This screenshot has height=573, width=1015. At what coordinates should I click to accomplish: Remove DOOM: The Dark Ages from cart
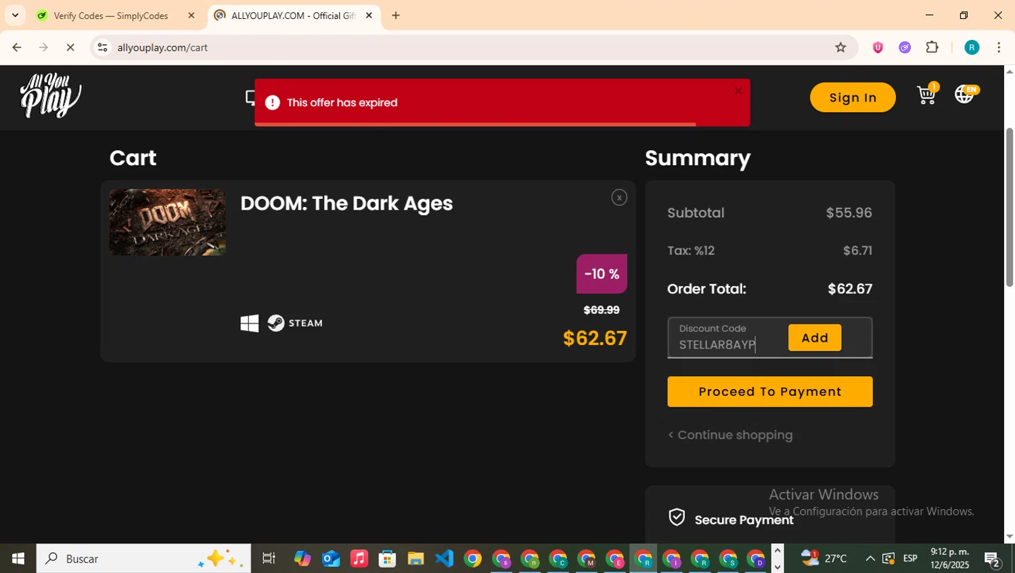619,198
